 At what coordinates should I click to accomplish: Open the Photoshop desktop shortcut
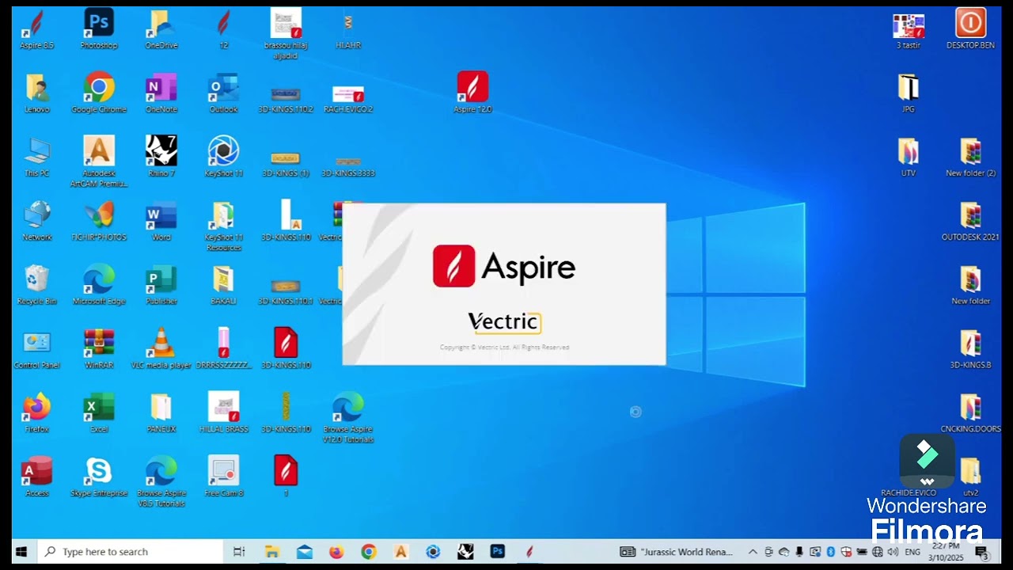click(x=99, y=29)
